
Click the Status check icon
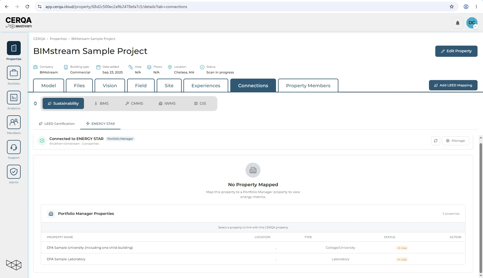coord(202,67)
